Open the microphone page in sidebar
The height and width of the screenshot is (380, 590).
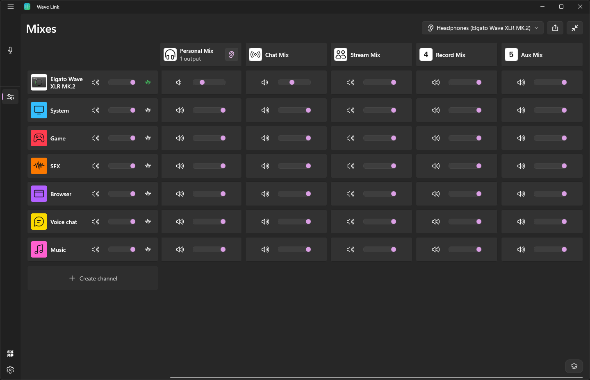click(x=10, y=50)
